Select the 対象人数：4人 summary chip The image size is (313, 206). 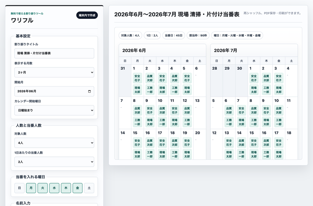coord(130,35)
